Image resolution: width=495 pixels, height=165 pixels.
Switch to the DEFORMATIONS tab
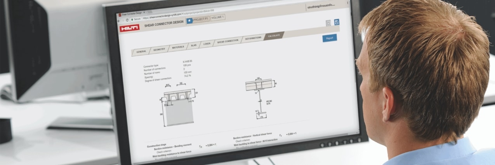[253, 38]
